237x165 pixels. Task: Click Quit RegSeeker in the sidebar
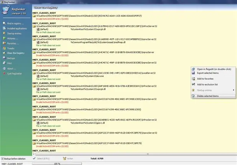click(15, 74)
